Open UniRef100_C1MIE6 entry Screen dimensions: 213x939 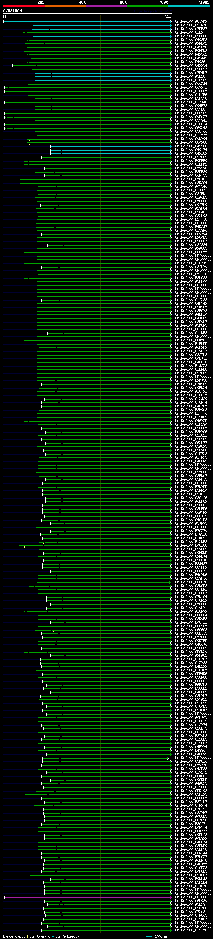[191, 95]
